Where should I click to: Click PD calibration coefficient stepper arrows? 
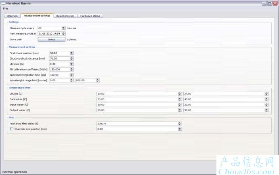pyautogui.click(x=71, y=70)
